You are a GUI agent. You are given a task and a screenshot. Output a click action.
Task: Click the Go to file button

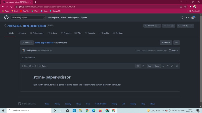click(166, 43)
